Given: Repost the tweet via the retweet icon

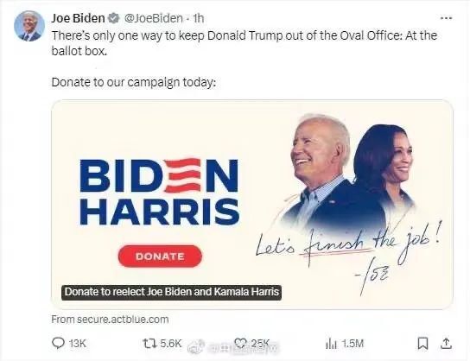Looking at the screenshot, I should (149, 343).
